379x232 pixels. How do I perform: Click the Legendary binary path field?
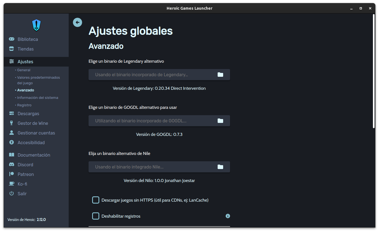pyautogui.click(x=152, y=75)
